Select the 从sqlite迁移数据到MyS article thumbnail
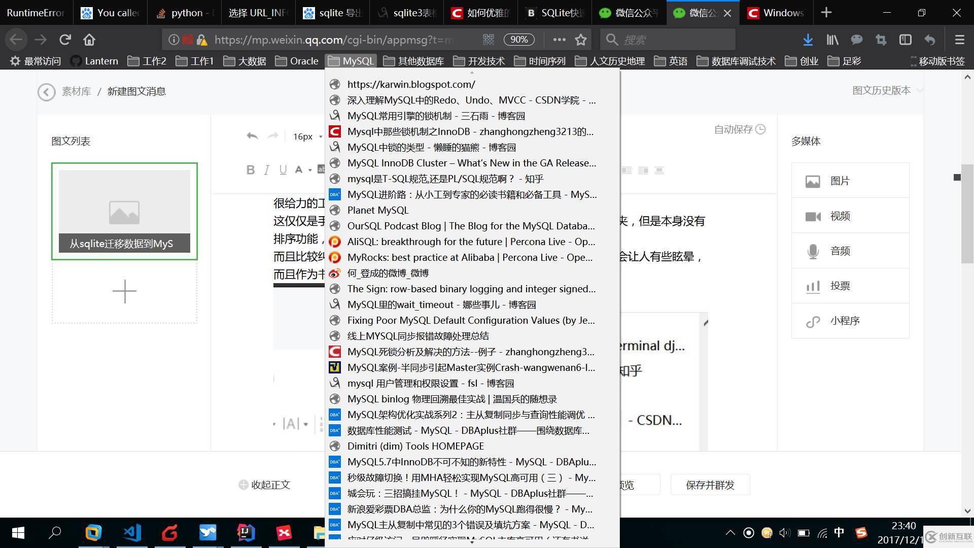Screen dimensions: 974x548 [124, 211]
